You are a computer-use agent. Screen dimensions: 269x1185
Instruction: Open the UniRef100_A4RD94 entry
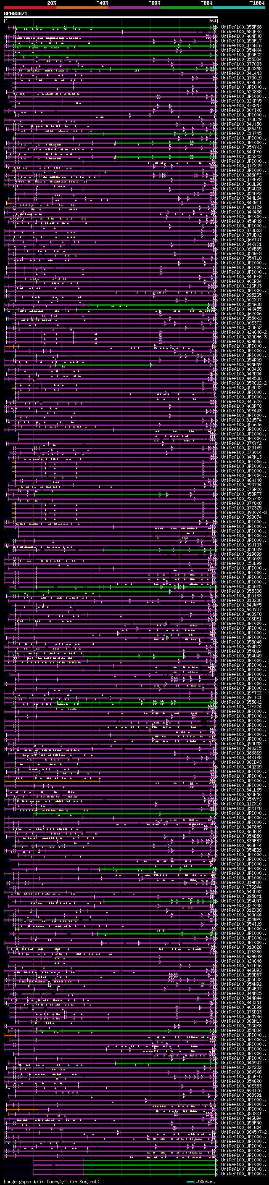tap(241, 374)
